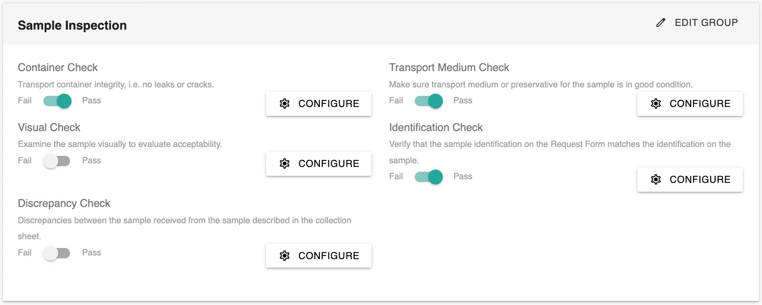Toggle the Discrepancy Check switch to Pass
Screen dimensions: 762x305
[x=57, y=253]
